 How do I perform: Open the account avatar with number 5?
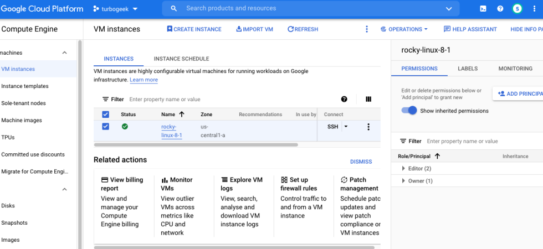point(518,9)
